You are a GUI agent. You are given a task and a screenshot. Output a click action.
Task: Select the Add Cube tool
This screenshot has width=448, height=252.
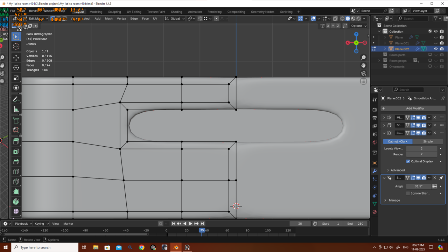[x=16, y=120]
